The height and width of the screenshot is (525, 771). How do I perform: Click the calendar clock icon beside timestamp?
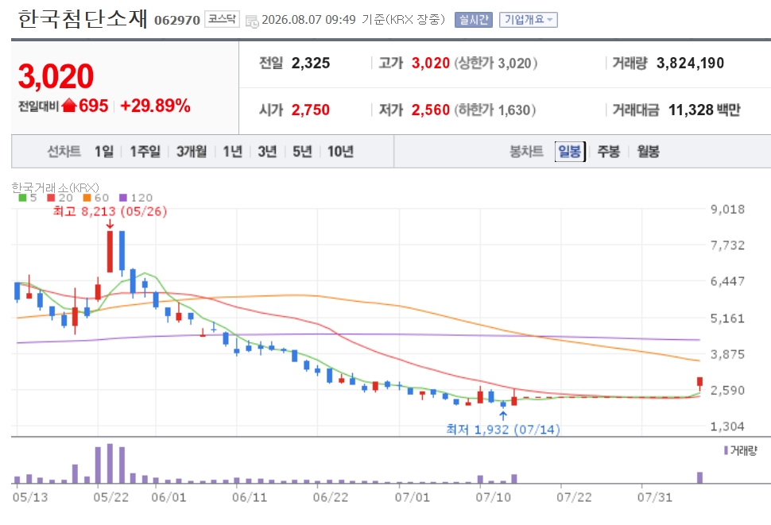252,21
